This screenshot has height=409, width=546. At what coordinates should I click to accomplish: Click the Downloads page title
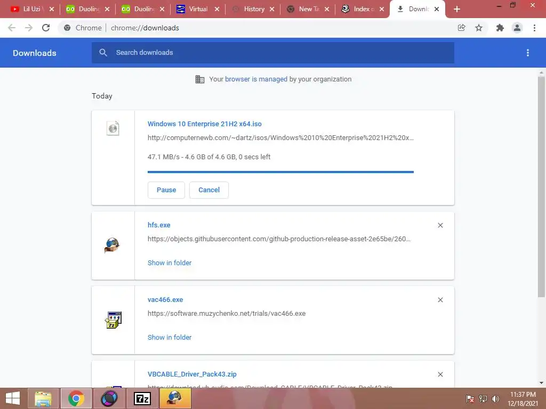coord(35,53)
